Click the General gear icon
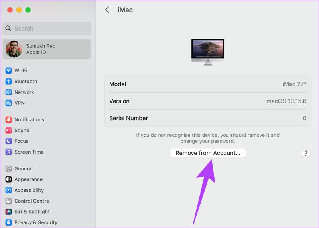Screen dimensions: 319x228 (x=8, y=168)
